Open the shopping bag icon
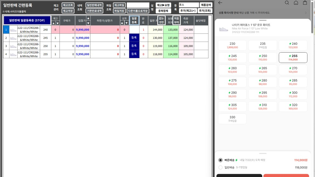The height and width of the screenshot is (177, 315). [x=305, y=3]
